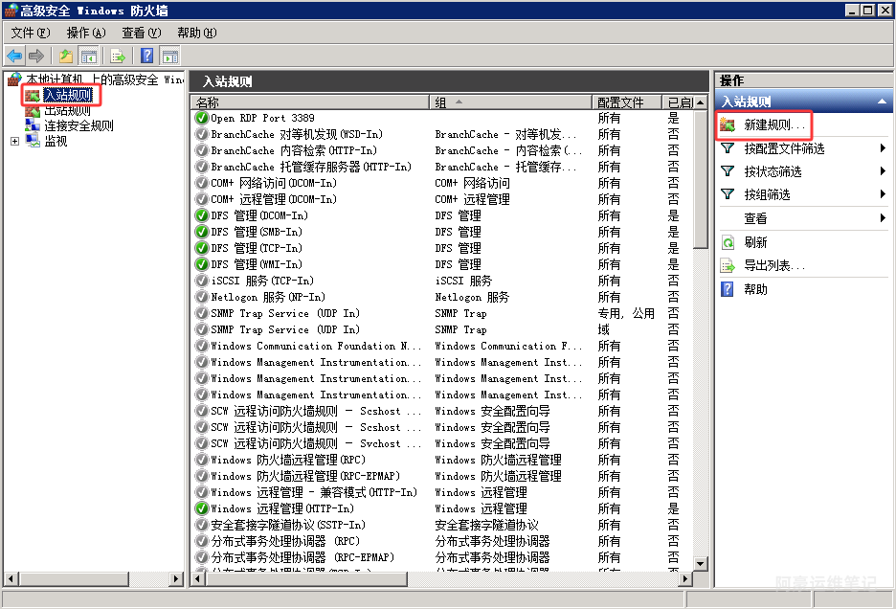Select the COM+ 网络访问 (DCOM-In) rule
The height and width of the screenshot is (609, 896).
tap(274, 183)
